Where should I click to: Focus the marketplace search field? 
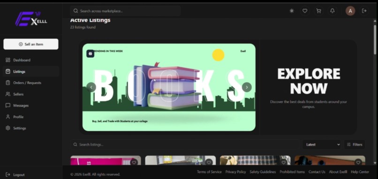coord(125,11)
